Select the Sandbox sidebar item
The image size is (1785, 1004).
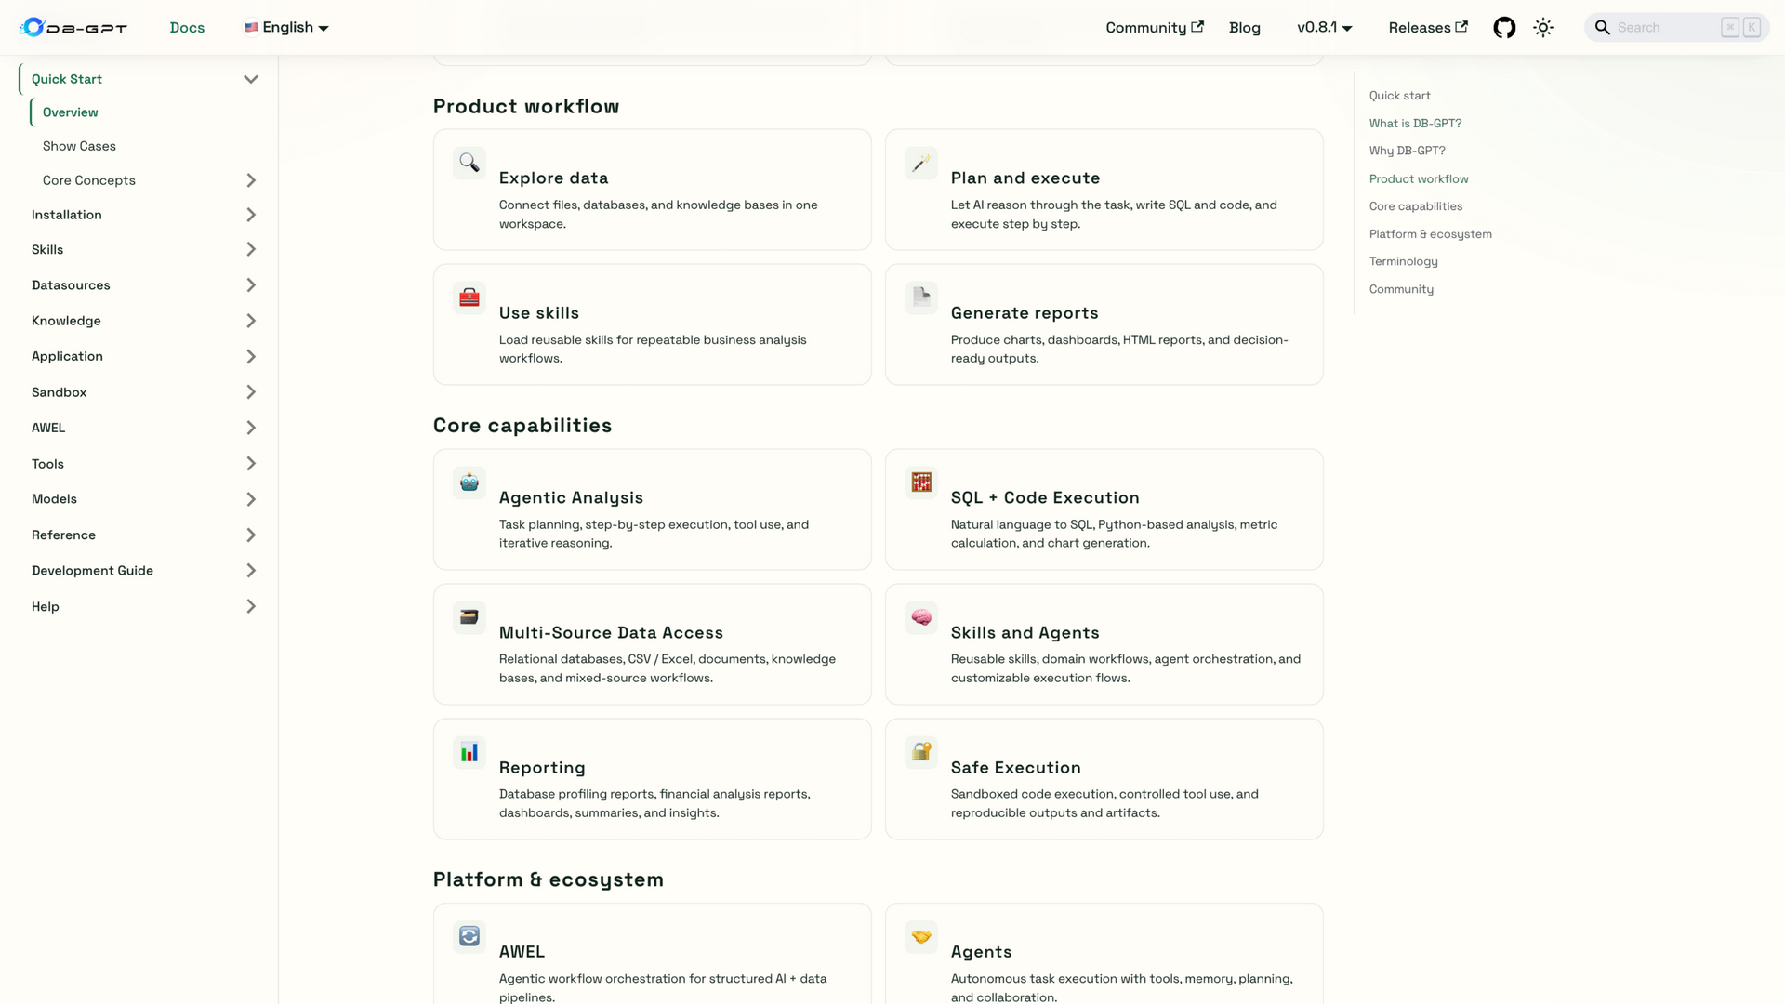point(59,392)
